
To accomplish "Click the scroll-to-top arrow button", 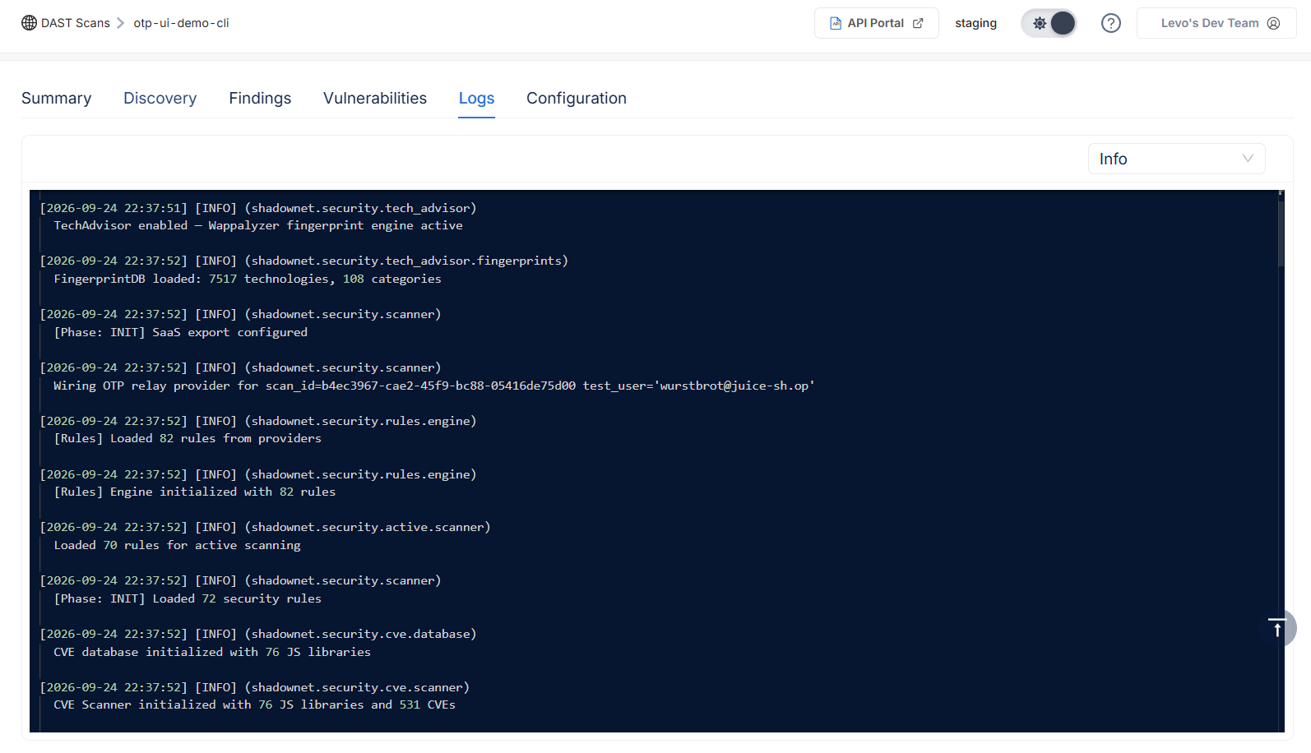I will (1277, 629).
